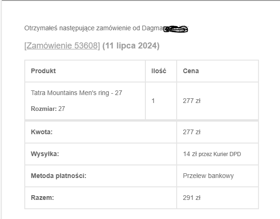Click the Wysyłka label
This screenshot has height=219, width=280.
pos(45,154)
